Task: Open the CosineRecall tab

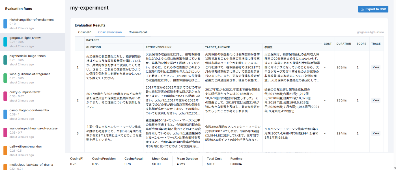Action: tap(138, 32)
